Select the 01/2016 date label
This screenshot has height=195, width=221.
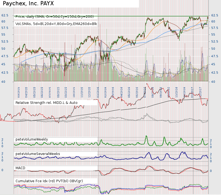point(98,92)
